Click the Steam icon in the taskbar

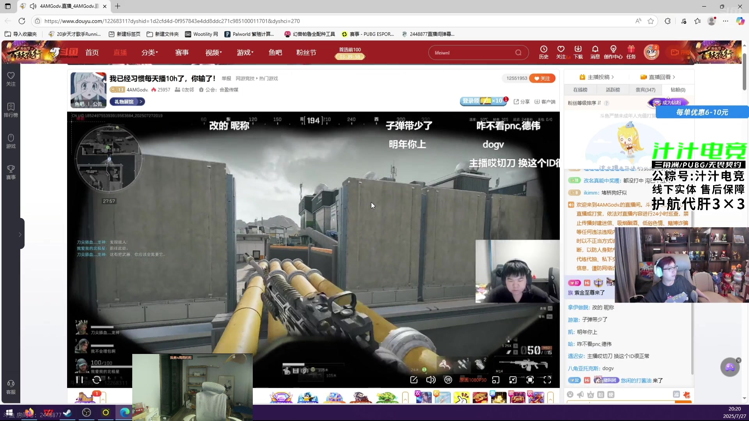click(x=67, y=412)
